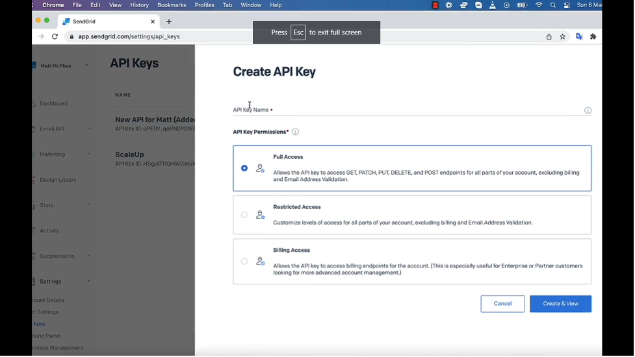Select the Restricted Access radio button
Image resolution: width=635 pixels, height=357 pixels.
[x=244, y=215]
